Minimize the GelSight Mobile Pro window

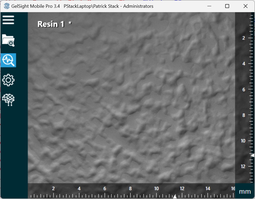(209, 6)
